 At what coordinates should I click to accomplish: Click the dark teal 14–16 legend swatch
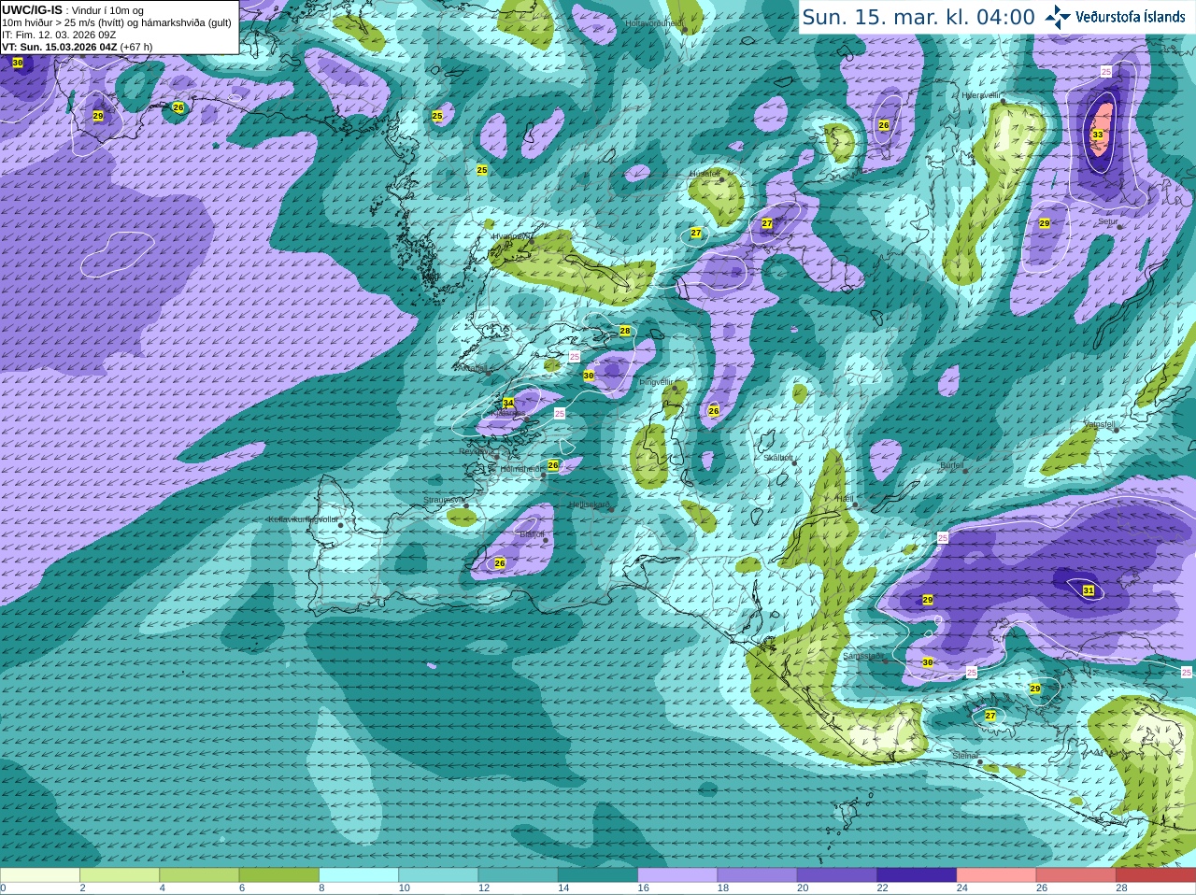click(598, 875)
